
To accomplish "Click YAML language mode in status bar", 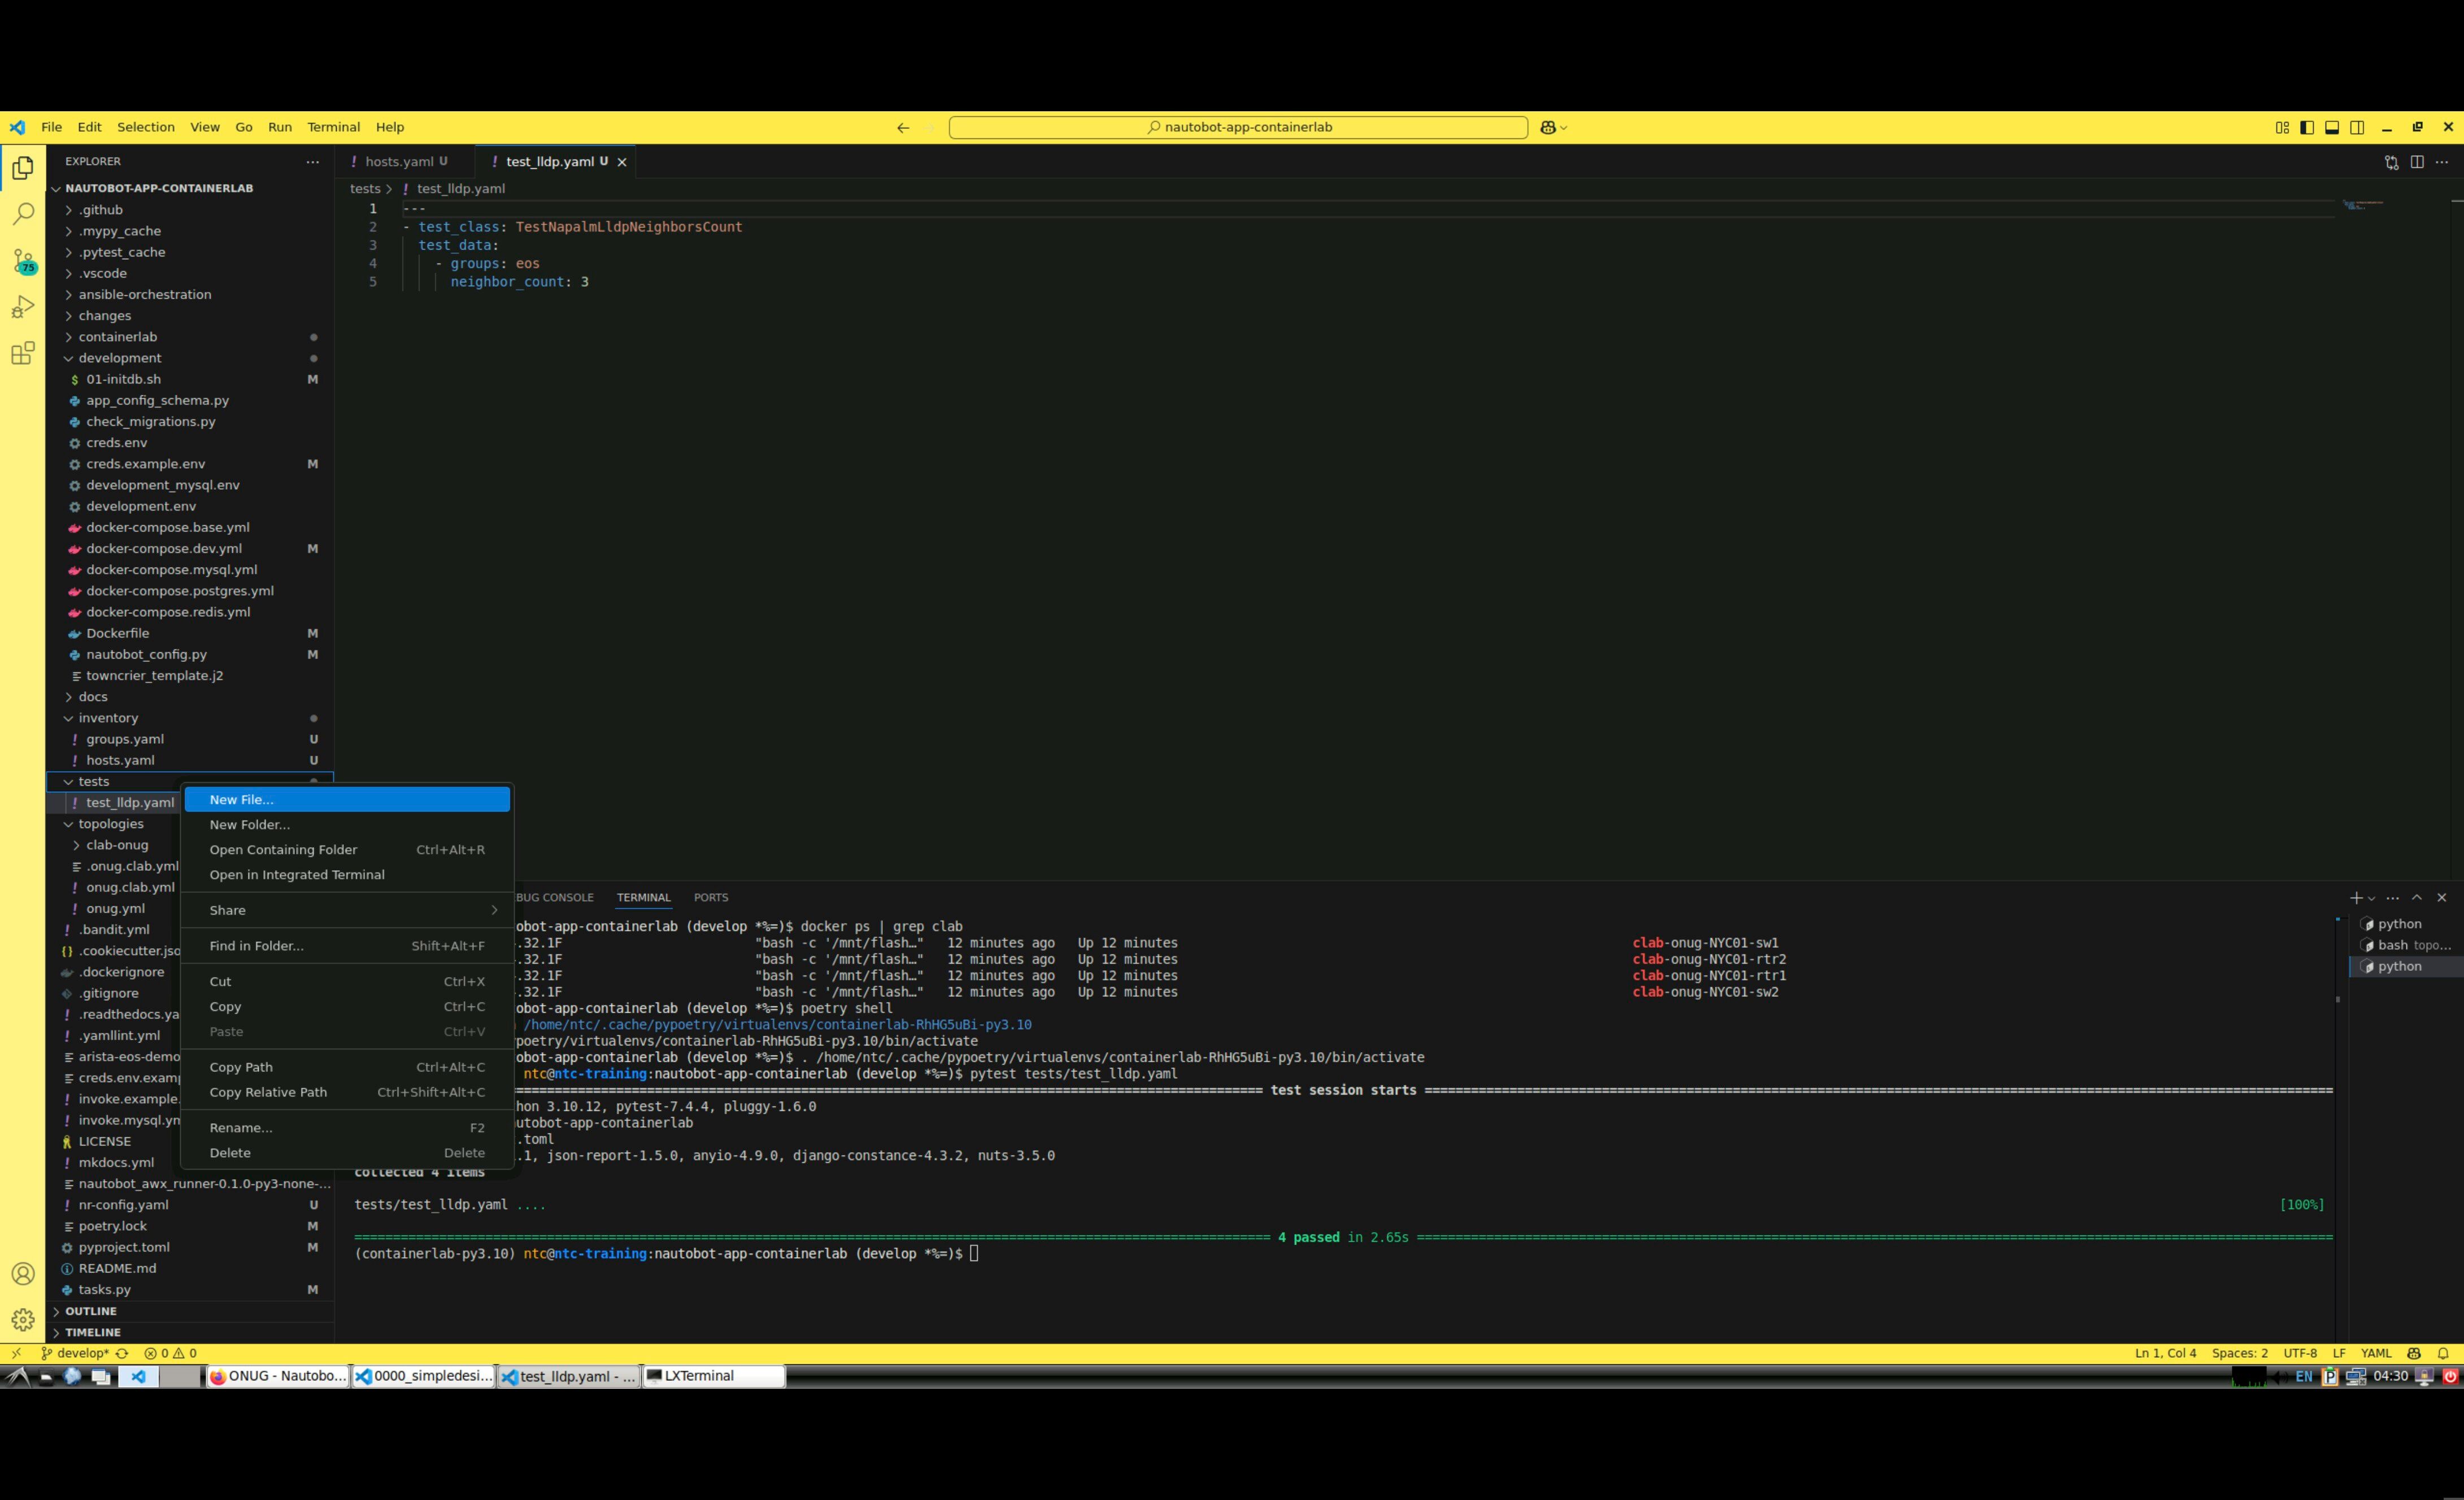I will tap(2376, 1353).
